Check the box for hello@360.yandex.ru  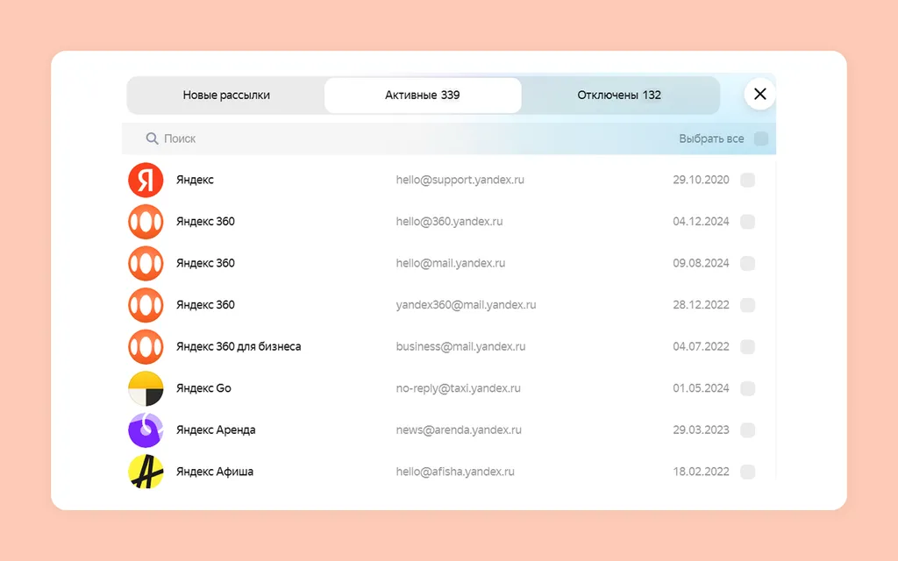[x=747, y=222]
